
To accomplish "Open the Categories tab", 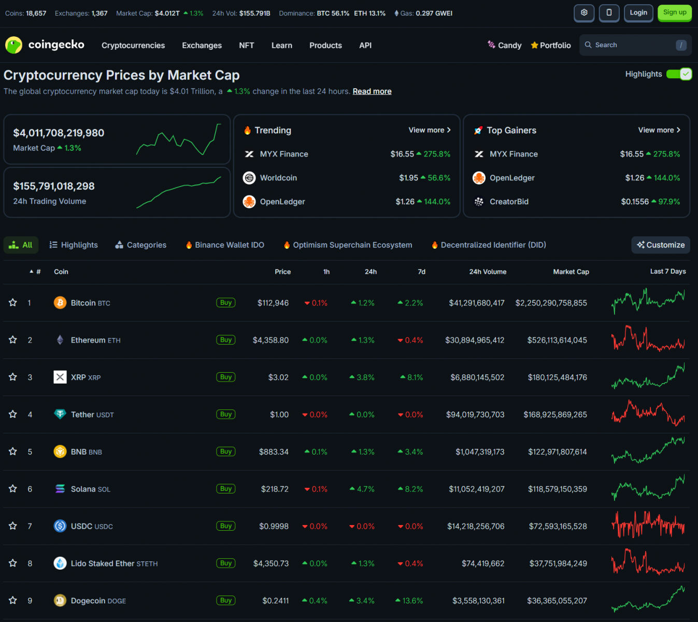I will (x=140, y=245).
